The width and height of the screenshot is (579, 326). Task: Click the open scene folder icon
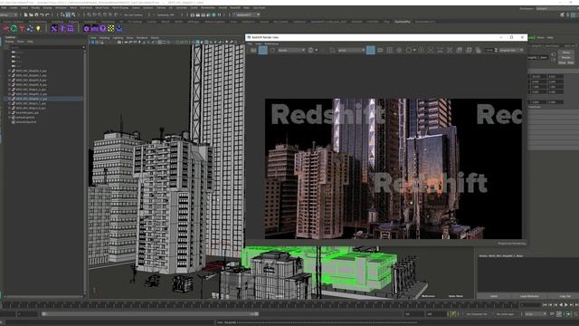pyautogui.click(x=31, y=14)
